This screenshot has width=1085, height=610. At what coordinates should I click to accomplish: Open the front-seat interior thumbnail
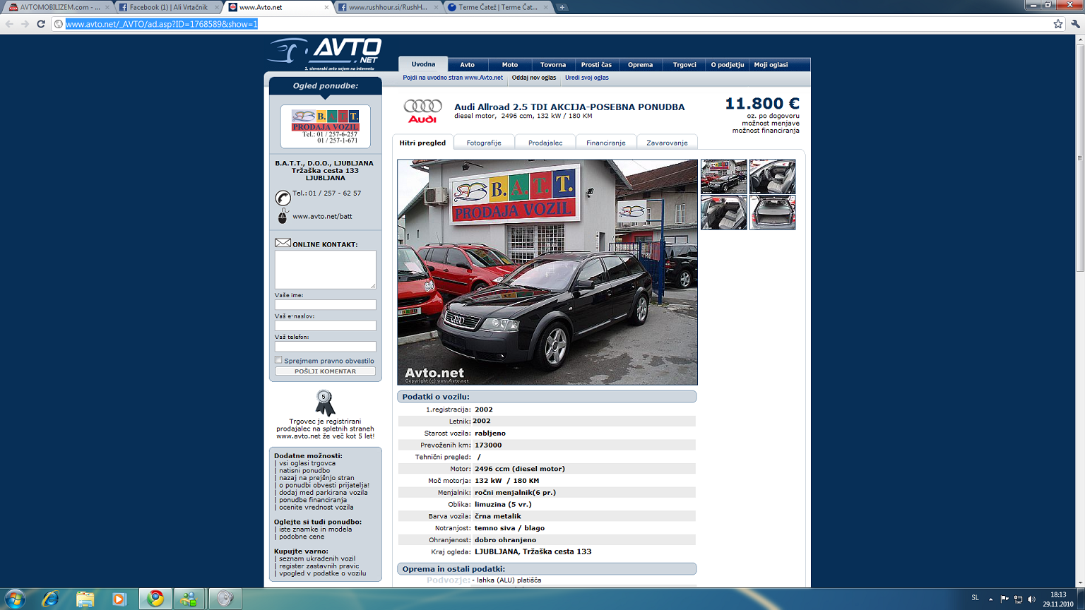772,177
